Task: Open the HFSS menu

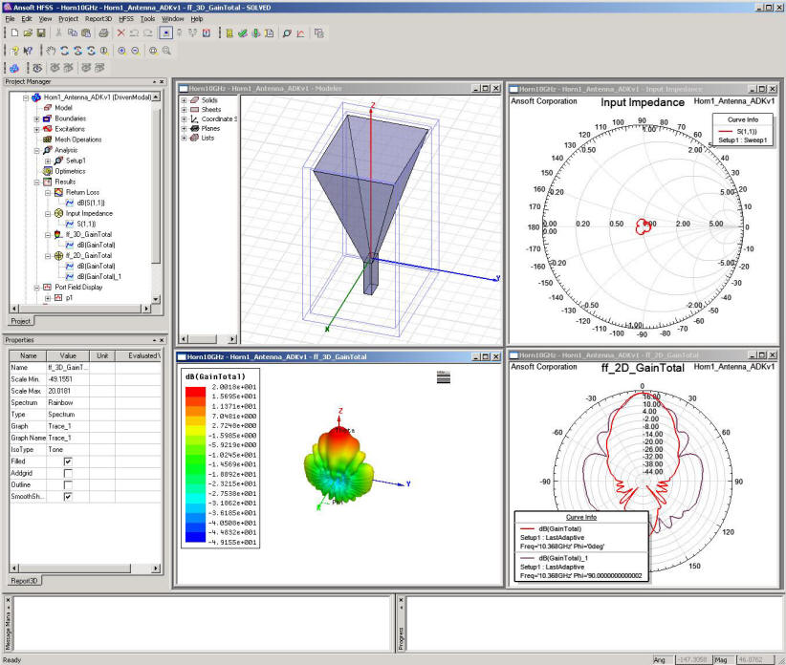Action: coord(126,19)
